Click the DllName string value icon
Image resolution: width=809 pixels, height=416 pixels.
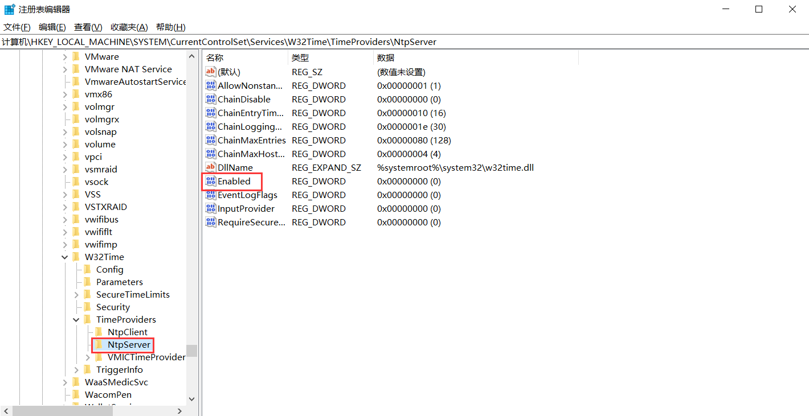coord(211,168)
